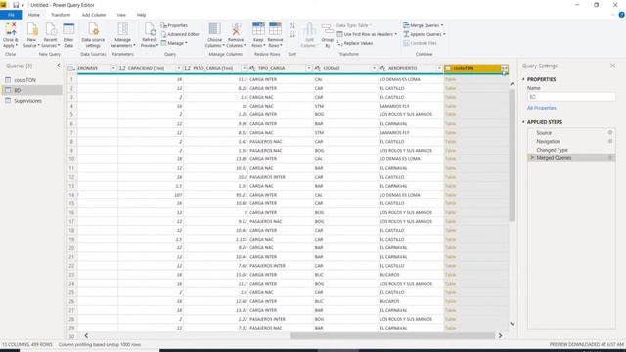Click the scroll right arrow
626x352 pixels.
tap(500, 336)
